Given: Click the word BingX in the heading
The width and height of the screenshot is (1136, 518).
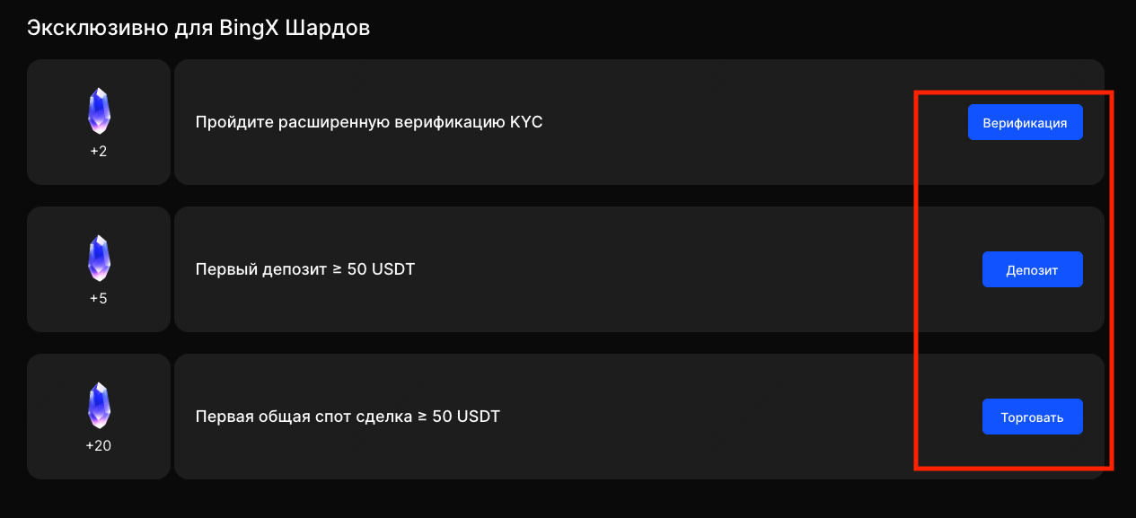Looking at the screenshot, I should [x=249, y=28].
